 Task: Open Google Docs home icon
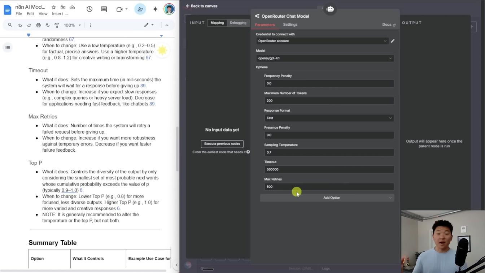tap(7, 10)
